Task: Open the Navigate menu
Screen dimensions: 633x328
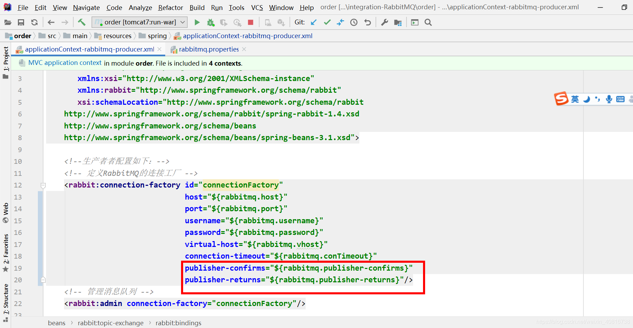Action: pyautogui.click(x=86, y=7)
